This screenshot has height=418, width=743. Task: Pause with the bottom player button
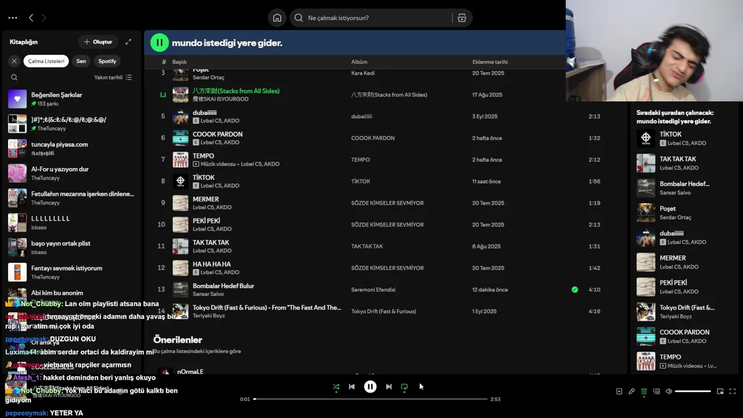point(370,387)
